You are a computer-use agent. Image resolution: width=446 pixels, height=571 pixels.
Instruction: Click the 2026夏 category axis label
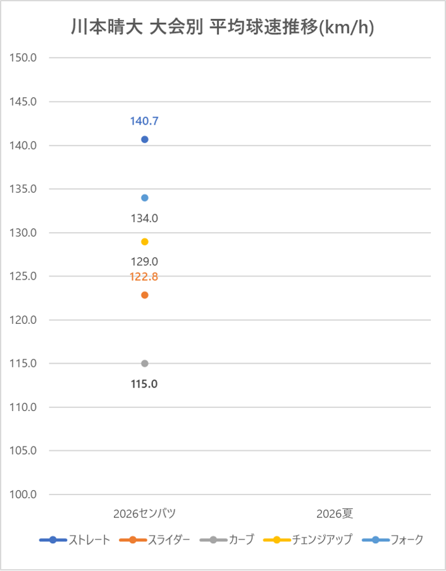[335, 513]
